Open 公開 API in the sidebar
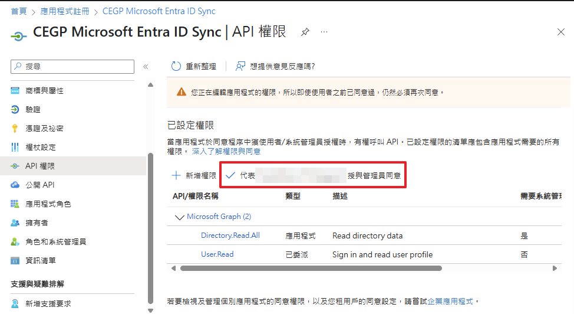This screenshot has width=574, height=314. pyautogui.click(x=40, y=185)
